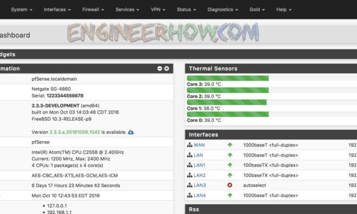
Task: Click the Interfaces widget header
Action: [271, 134]
